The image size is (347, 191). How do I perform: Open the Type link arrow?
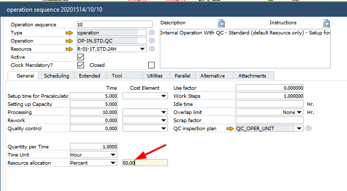[69, 33]
